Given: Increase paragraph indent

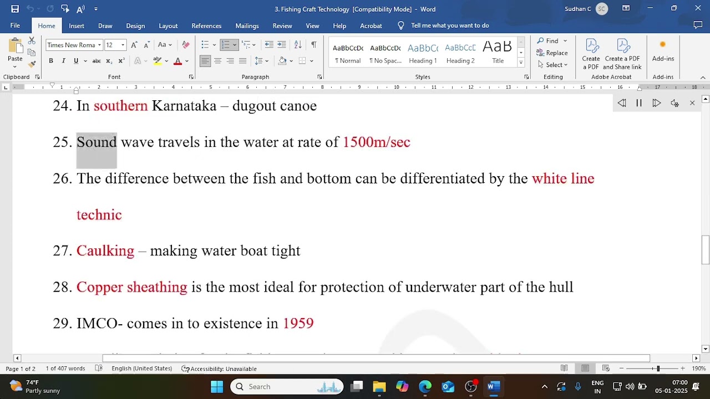Looking at the screenshot, I should click(282, 45).
